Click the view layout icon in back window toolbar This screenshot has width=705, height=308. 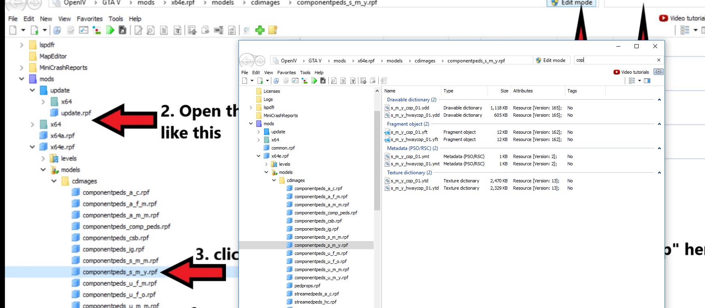coord(685,30)
